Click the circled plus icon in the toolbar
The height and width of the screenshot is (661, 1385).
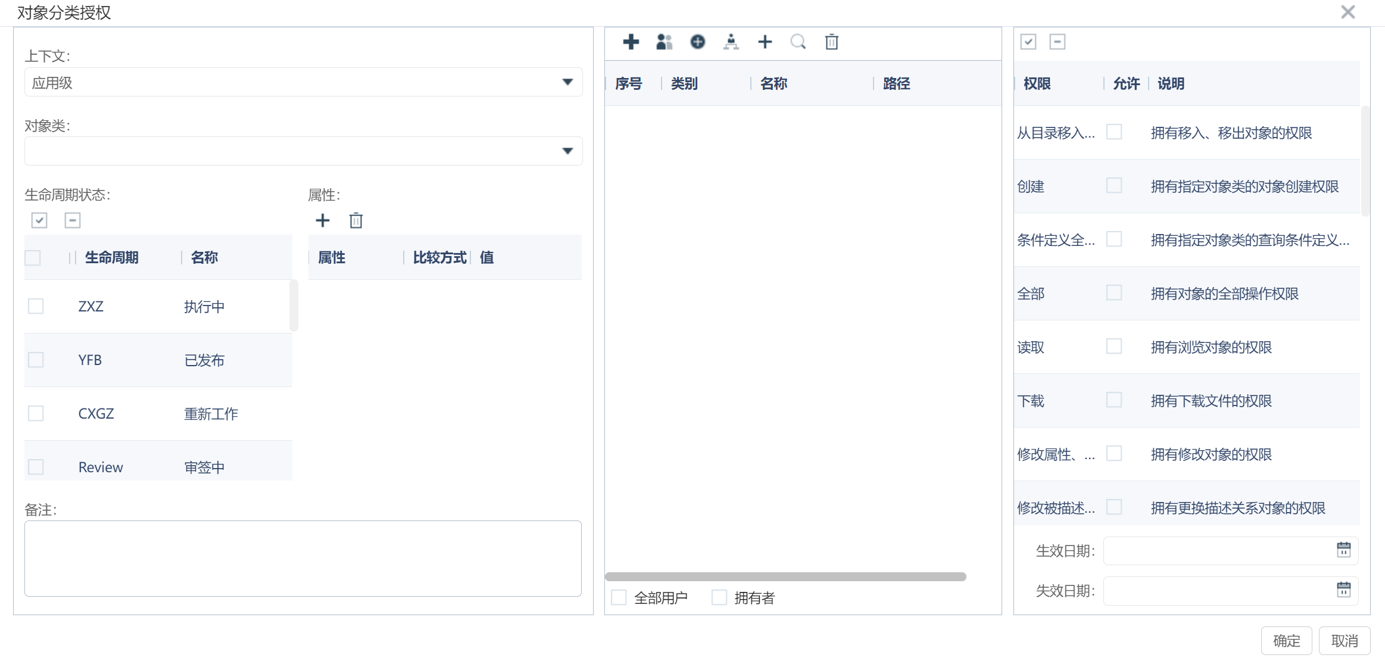click(x=698, y=42)
